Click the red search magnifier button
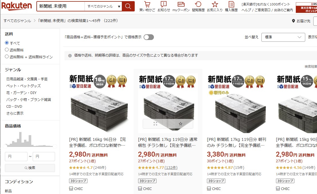Screen dimensions: 317x194 [x=128, y=6]
